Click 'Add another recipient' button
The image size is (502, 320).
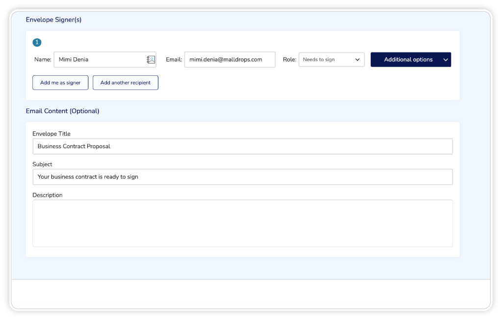(125, 83)
